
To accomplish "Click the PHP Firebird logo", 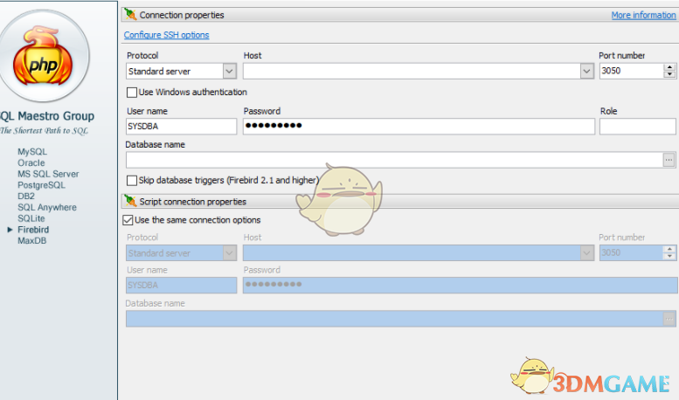I will 43,56.
